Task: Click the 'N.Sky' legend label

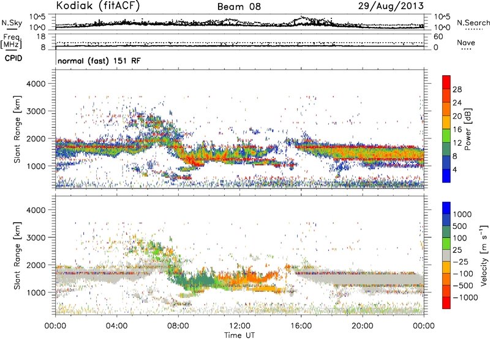Action: (x=12, y=23)
